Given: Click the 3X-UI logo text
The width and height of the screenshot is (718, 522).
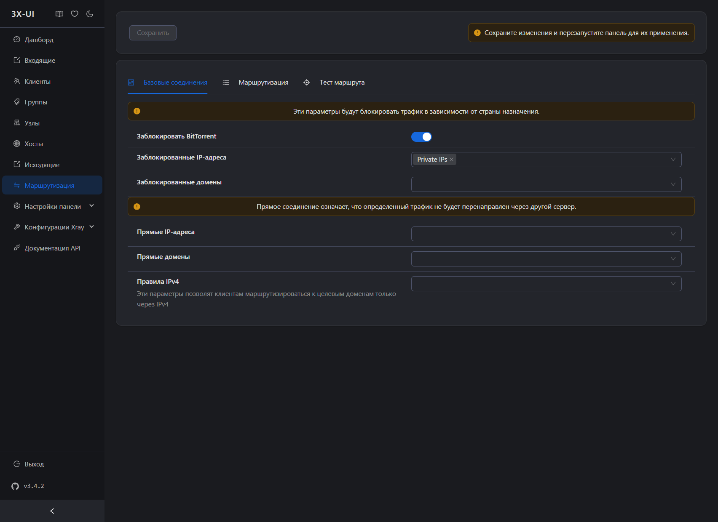Looking at the screenshot, I should tap(23, 14).
